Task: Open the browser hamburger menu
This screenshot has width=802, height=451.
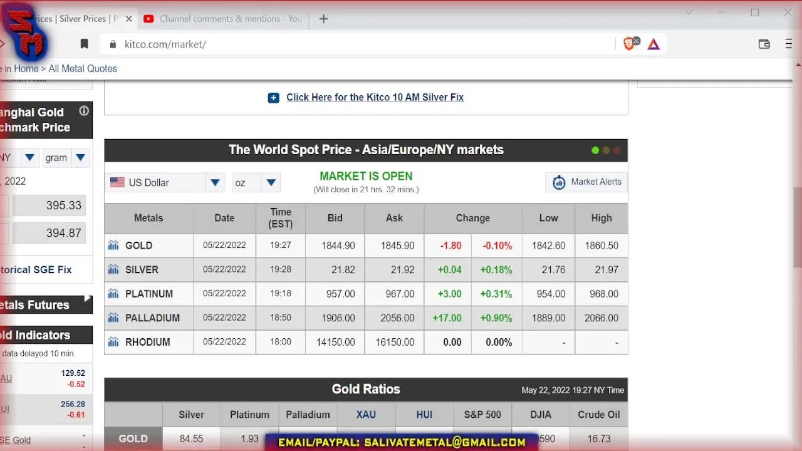Action: click(x=789, y=44)
